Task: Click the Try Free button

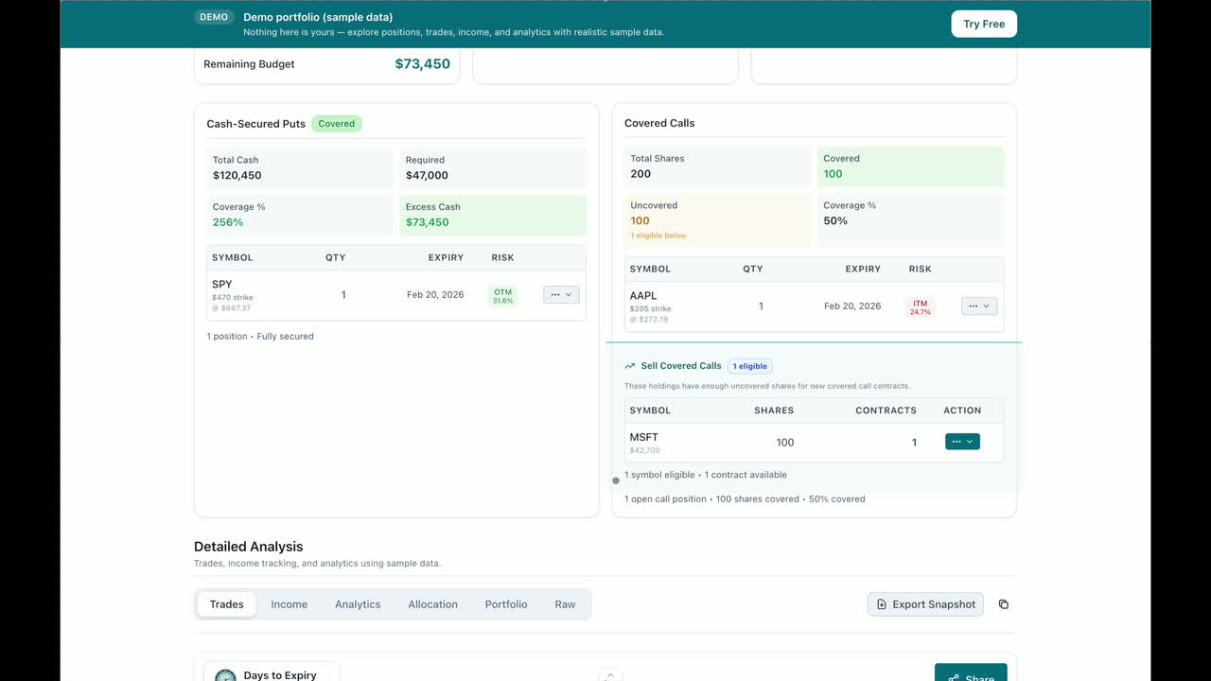Action: coord(984,24)
